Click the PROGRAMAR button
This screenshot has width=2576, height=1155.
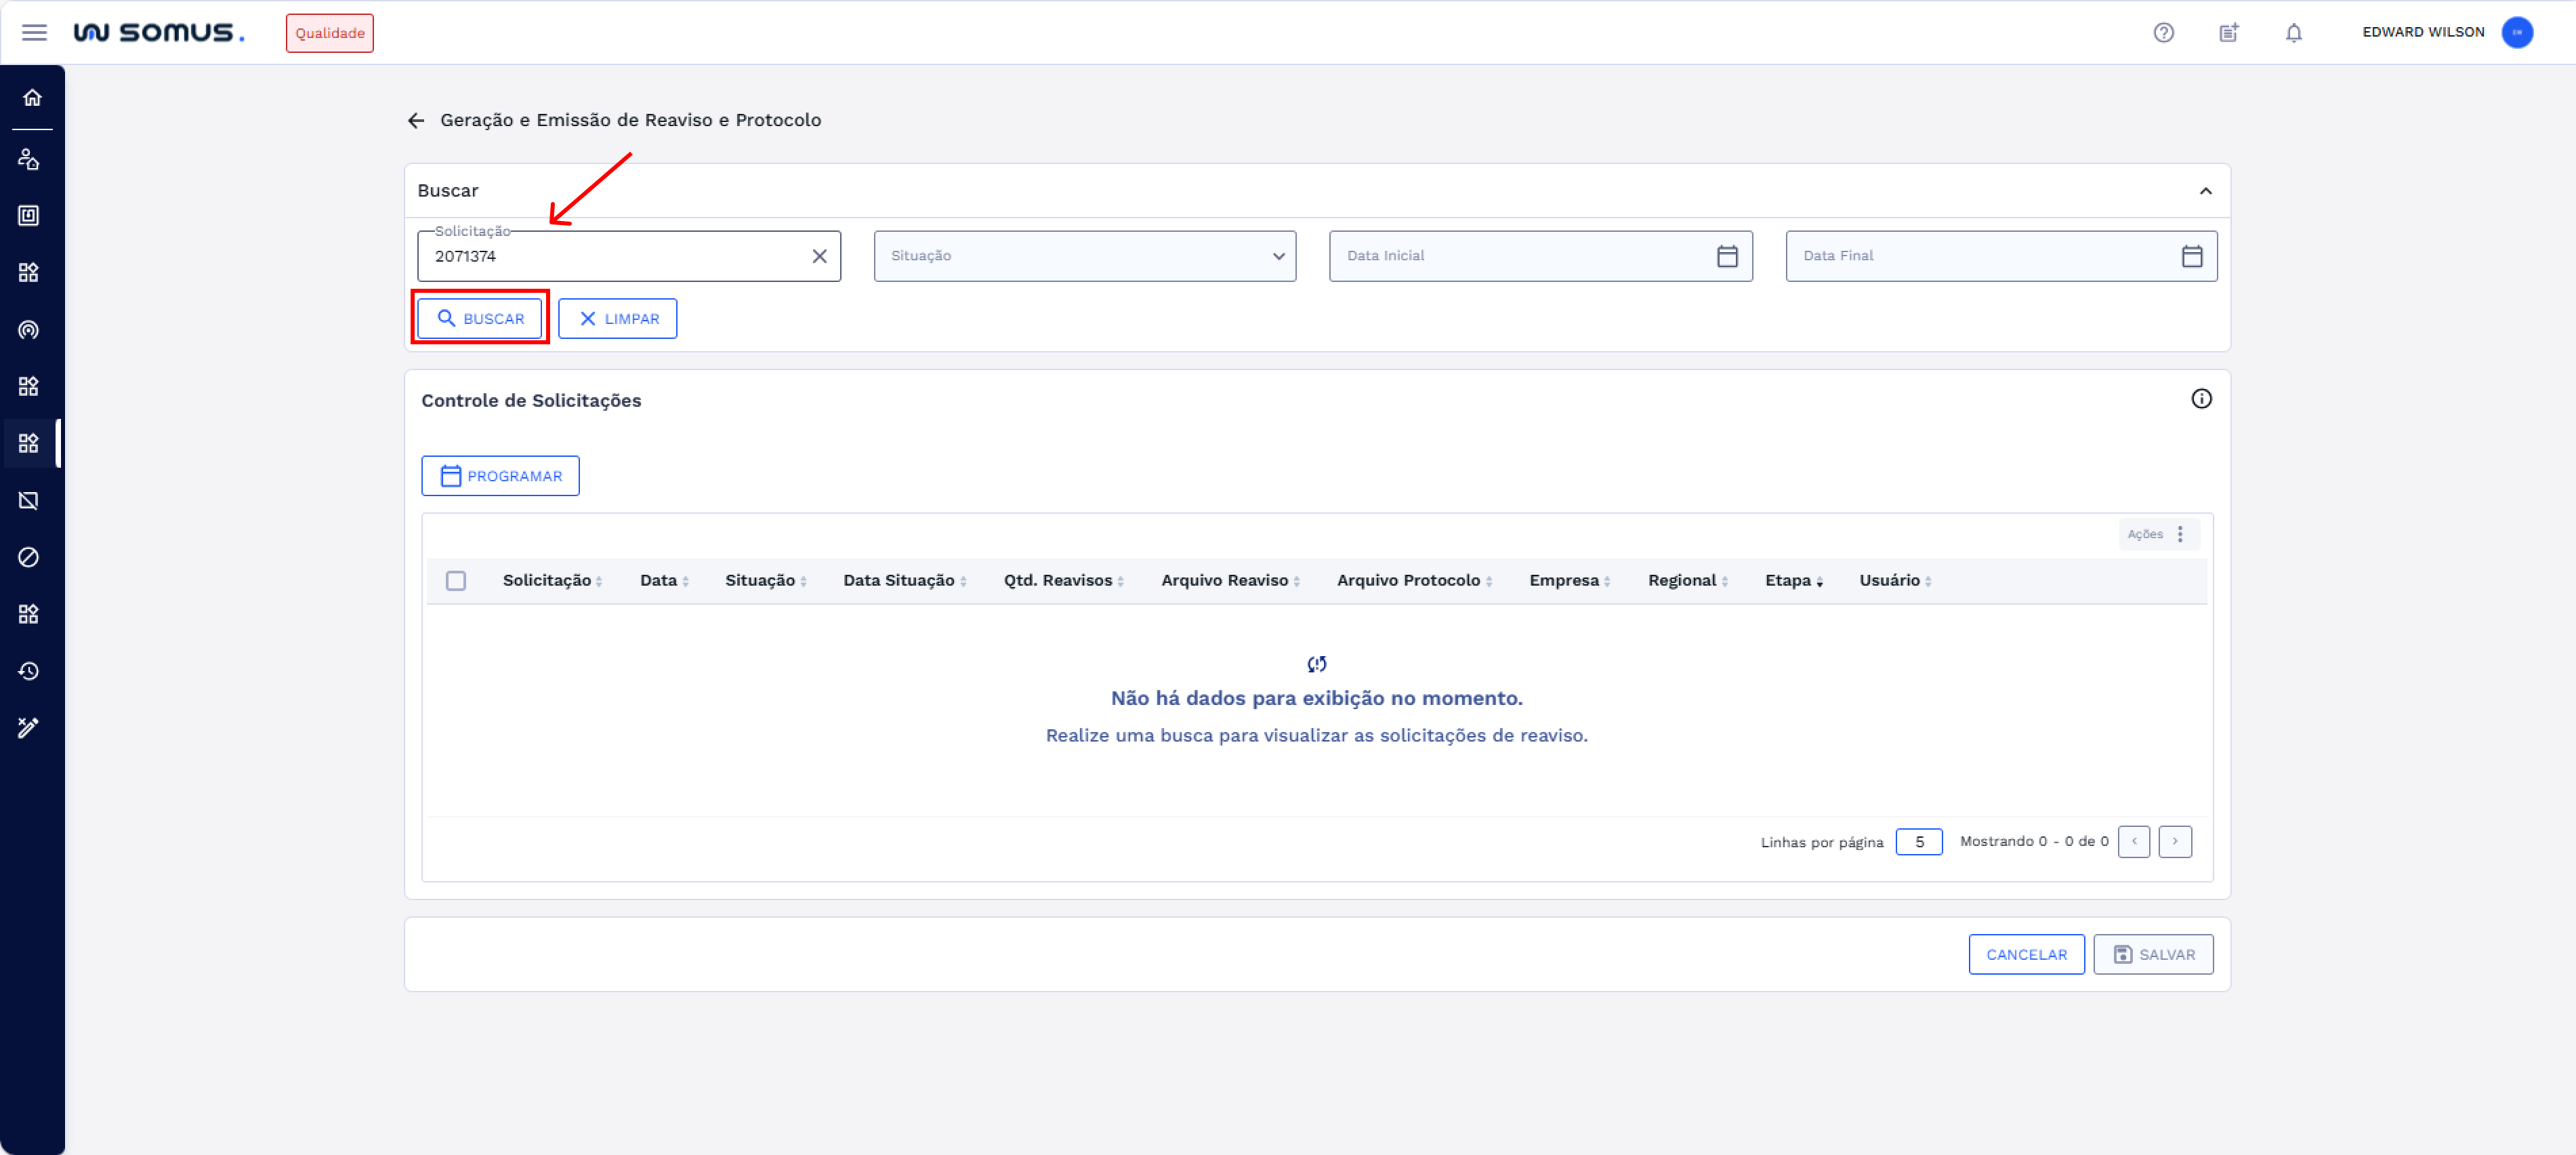point(500,476)
